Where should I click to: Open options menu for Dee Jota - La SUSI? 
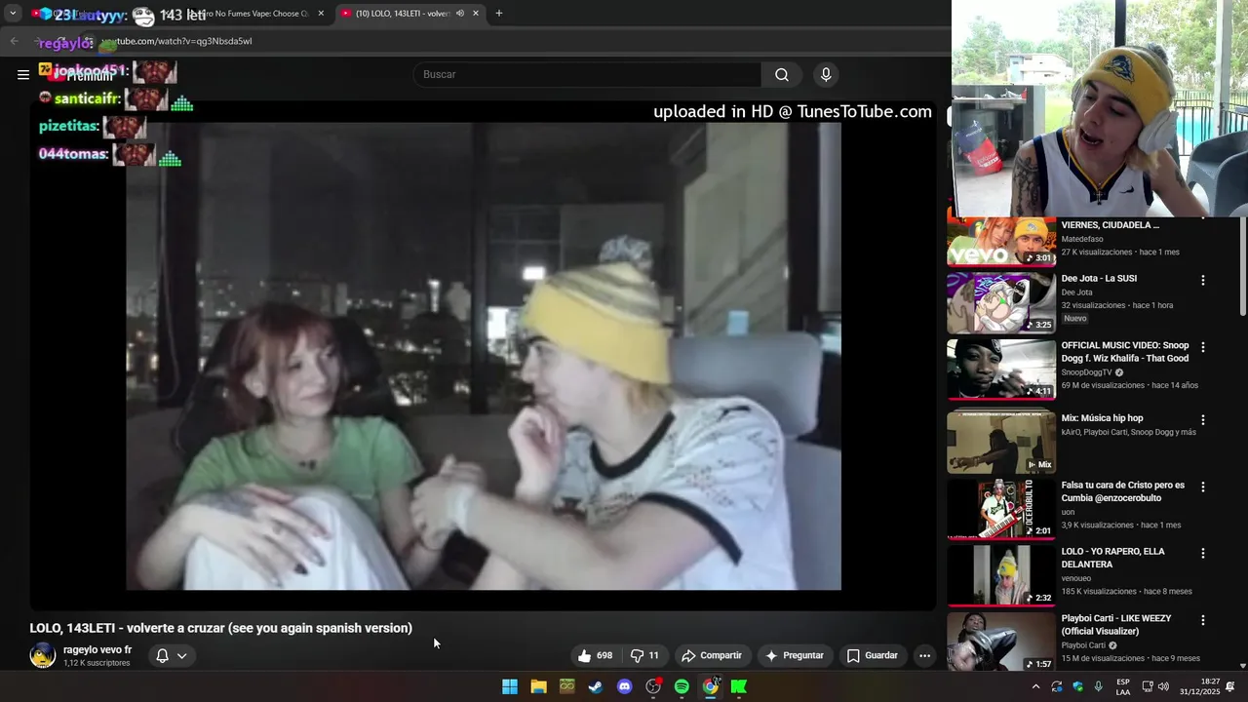click(x=1203, y=280)
